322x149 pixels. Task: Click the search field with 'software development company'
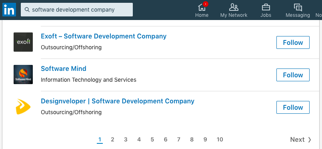coord(77,10)
